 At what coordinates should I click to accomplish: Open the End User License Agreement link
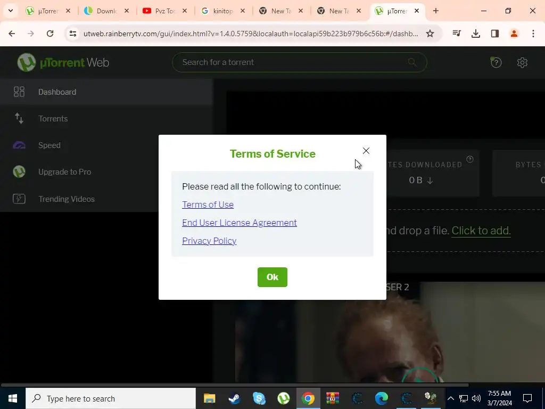[x=240, y=223]
